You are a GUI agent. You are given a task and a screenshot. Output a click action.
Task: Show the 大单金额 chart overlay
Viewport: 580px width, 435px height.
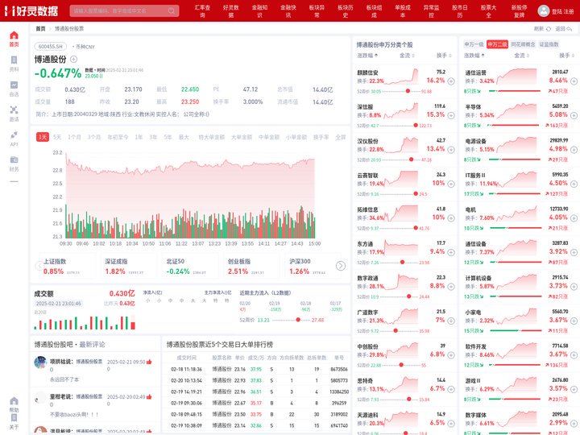242,137
